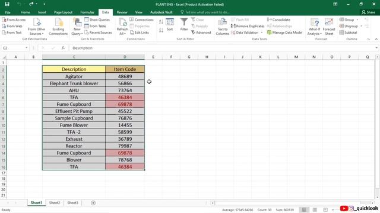The image size is (380, 213).
Task: Switch to the Page Layout tab
Action: [64, 12]
